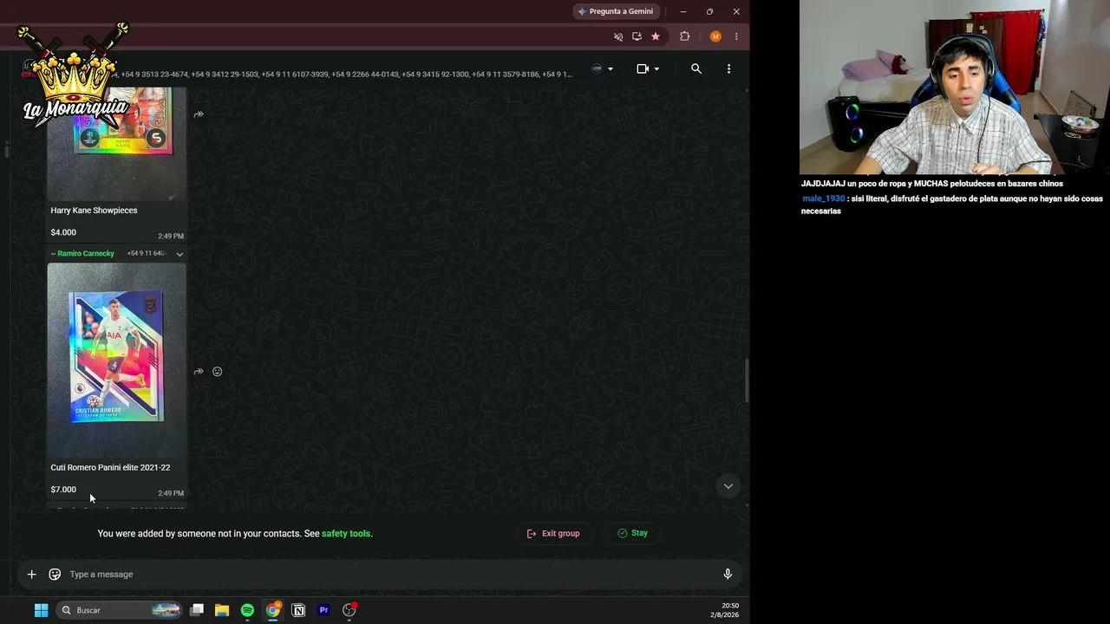Click the Pregunta a Gemini button
The height and width of the screenshot is (624, 1110).
(x=616, y=11)
